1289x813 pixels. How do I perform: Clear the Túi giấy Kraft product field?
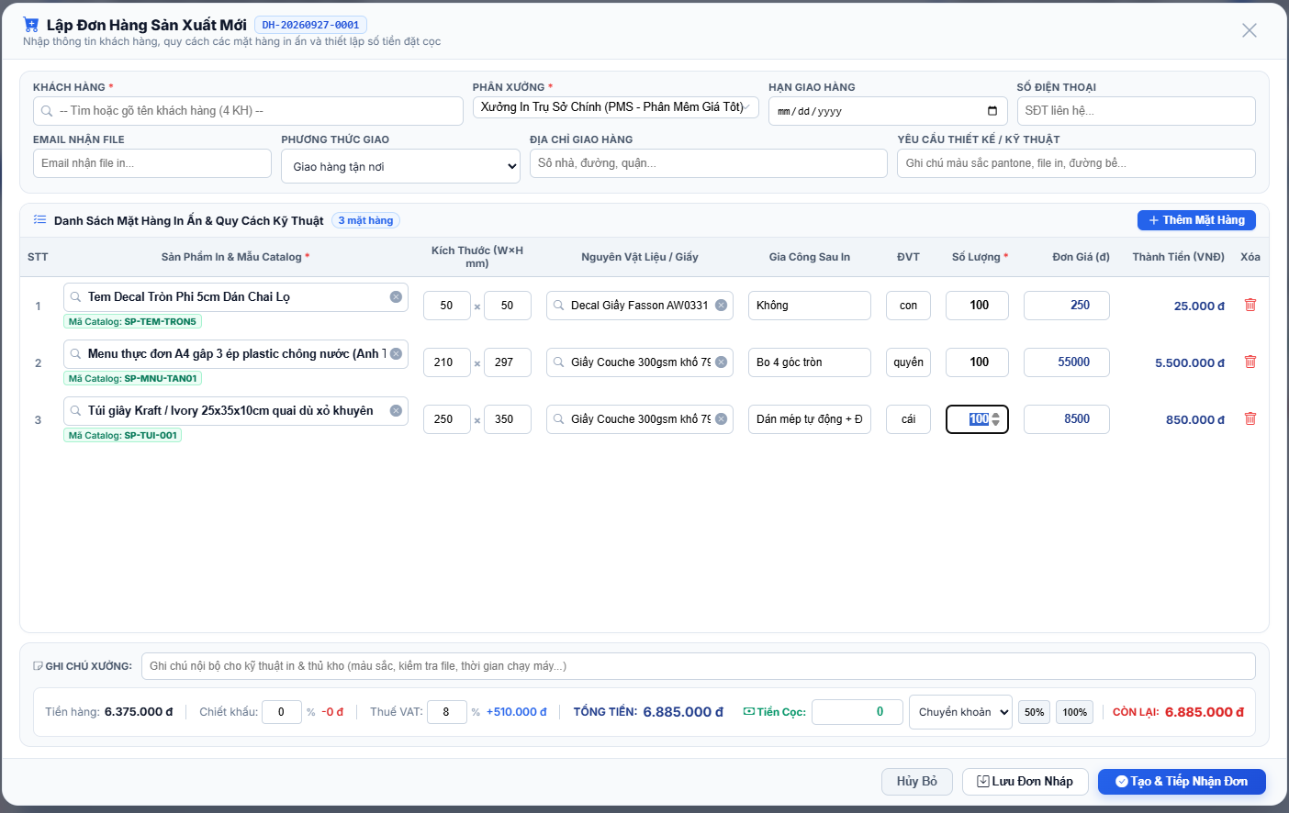396,410
